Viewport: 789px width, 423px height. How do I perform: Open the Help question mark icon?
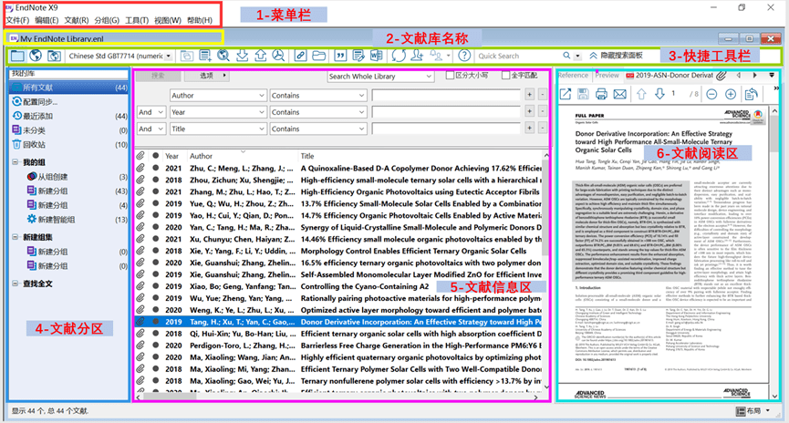click(464, 56)
